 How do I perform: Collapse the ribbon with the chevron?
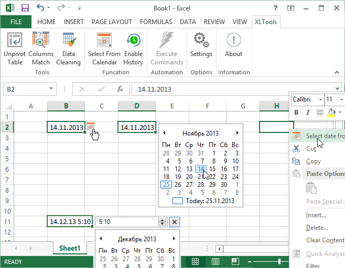[337, 72]
